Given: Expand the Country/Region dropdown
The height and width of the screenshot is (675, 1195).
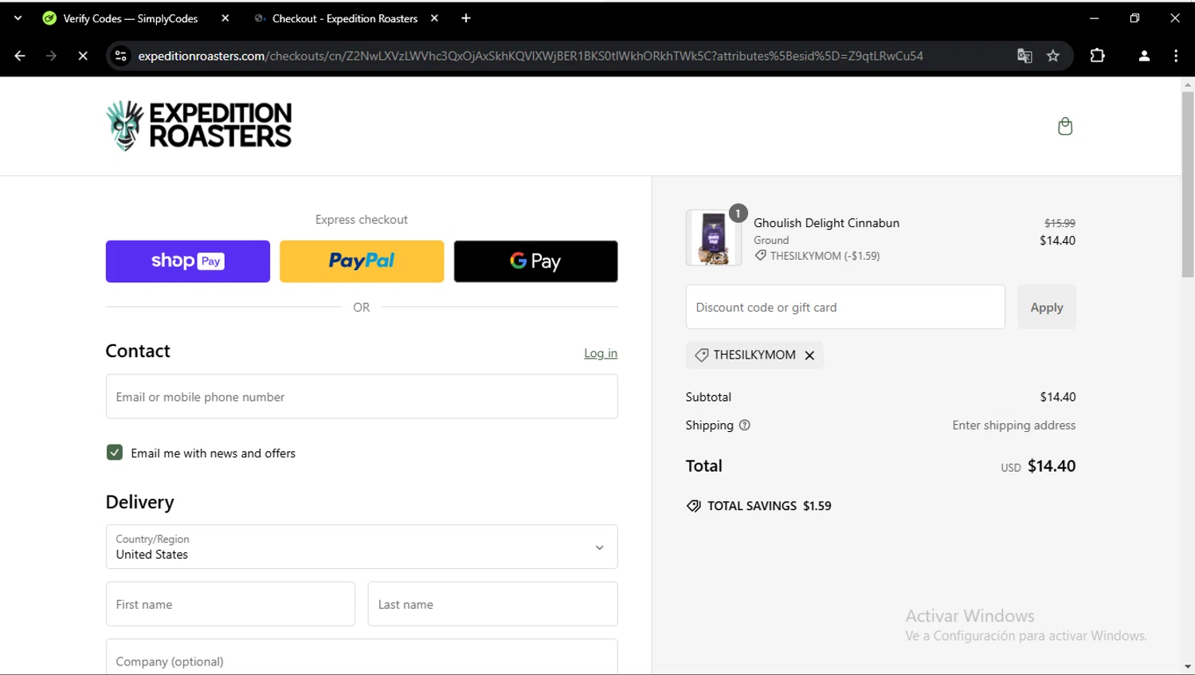Looking at the screenshot, I should click(362, 547).
